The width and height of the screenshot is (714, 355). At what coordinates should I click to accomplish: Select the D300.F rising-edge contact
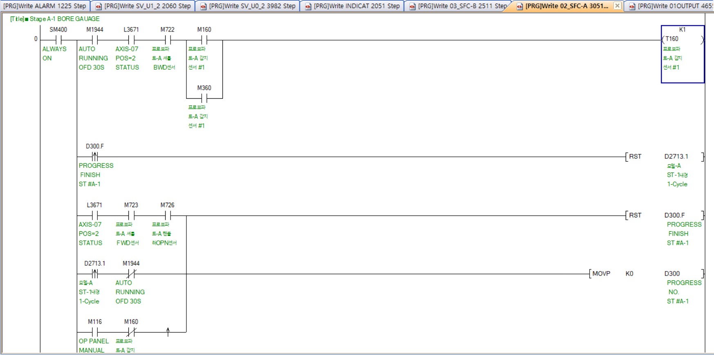[x=95, y=156]
